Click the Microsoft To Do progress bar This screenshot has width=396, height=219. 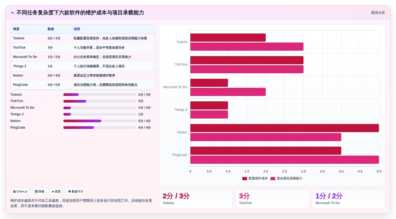[x=100, y=108]
